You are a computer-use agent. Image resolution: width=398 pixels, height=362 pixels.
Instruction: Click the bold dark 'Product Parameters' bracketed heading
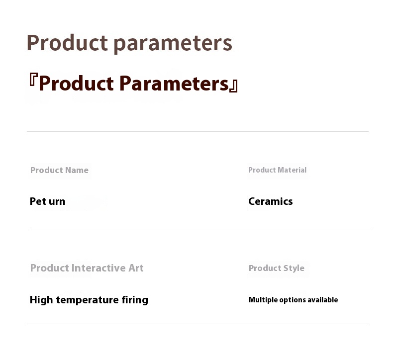(x=133, y=83)
